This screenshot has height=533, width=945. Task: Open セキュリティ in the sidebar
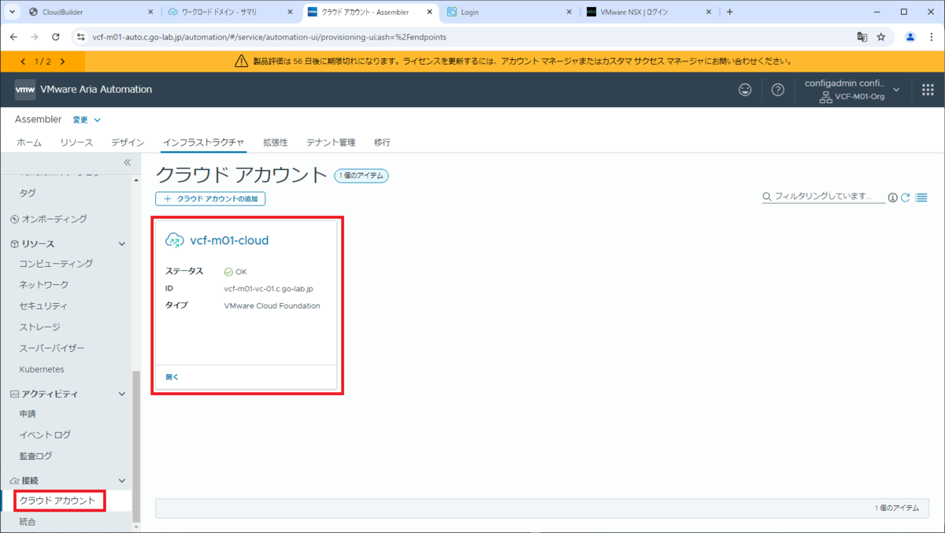click(43, 306)
